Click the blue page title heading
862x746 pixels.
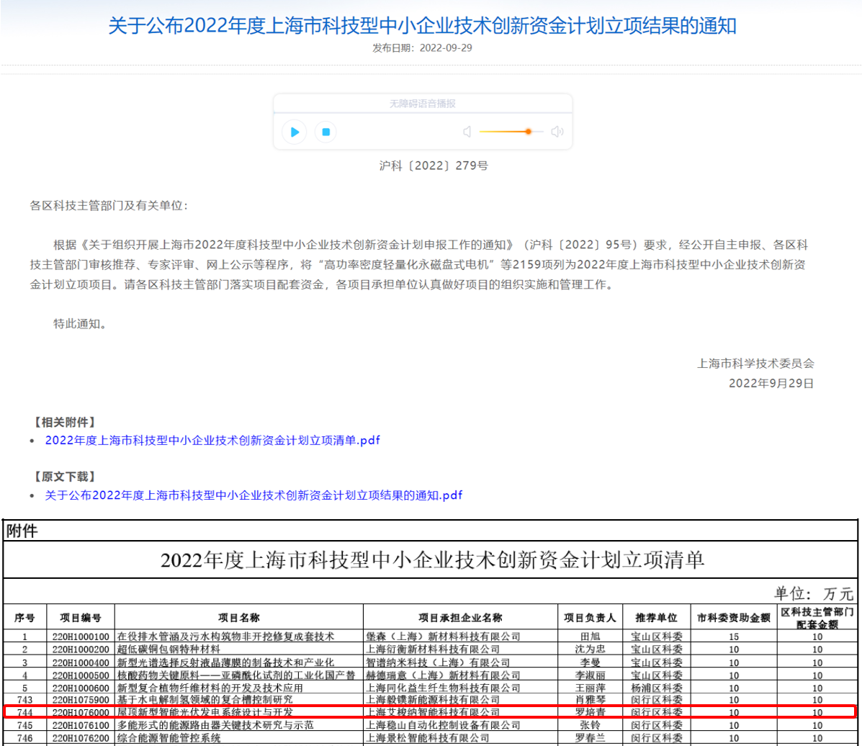coord(422,27)
